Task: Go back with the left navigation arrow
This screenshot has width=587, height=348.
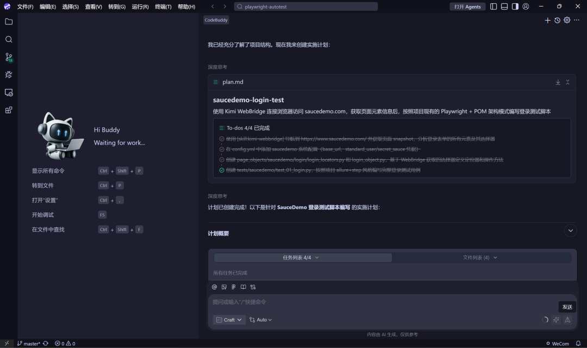Action: click(213, 7)
